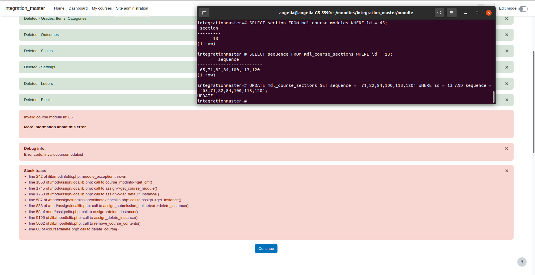The height and width of the screenshot is (275, 535).
Task: Click terminal sequence result '65,71,82,84,100,113,120'
Action: [230, 70]
